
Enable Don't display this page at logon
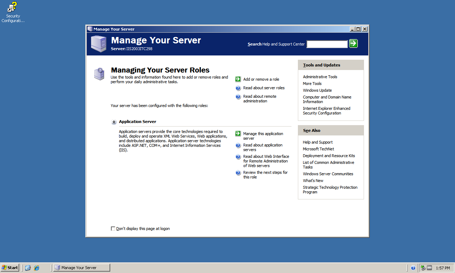coord(113,229)
